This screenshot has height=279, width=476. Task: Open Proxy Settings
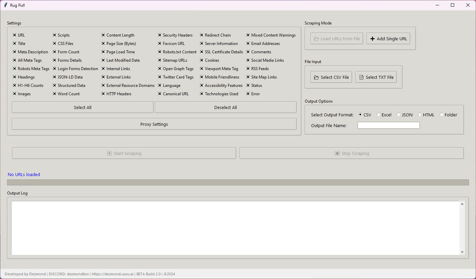(154, 124)
